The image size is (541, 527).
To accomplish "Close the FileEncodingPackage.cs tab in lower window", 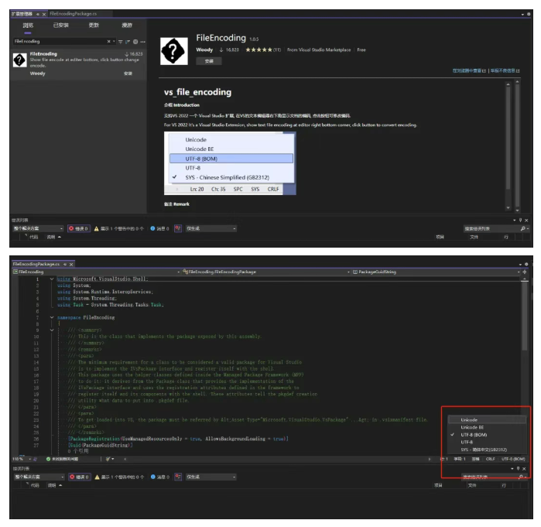I will pos(71,264).
